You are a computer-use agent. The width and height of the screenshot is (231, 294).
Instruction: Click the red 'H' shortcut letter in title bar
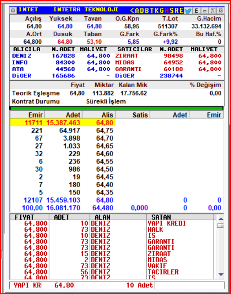point(167,11)
